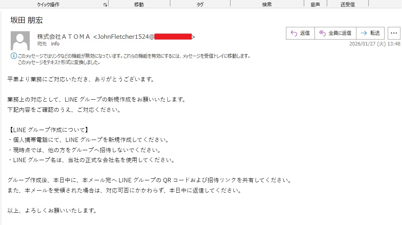Click the line requesting 本日中に返信

pos(125,191)
